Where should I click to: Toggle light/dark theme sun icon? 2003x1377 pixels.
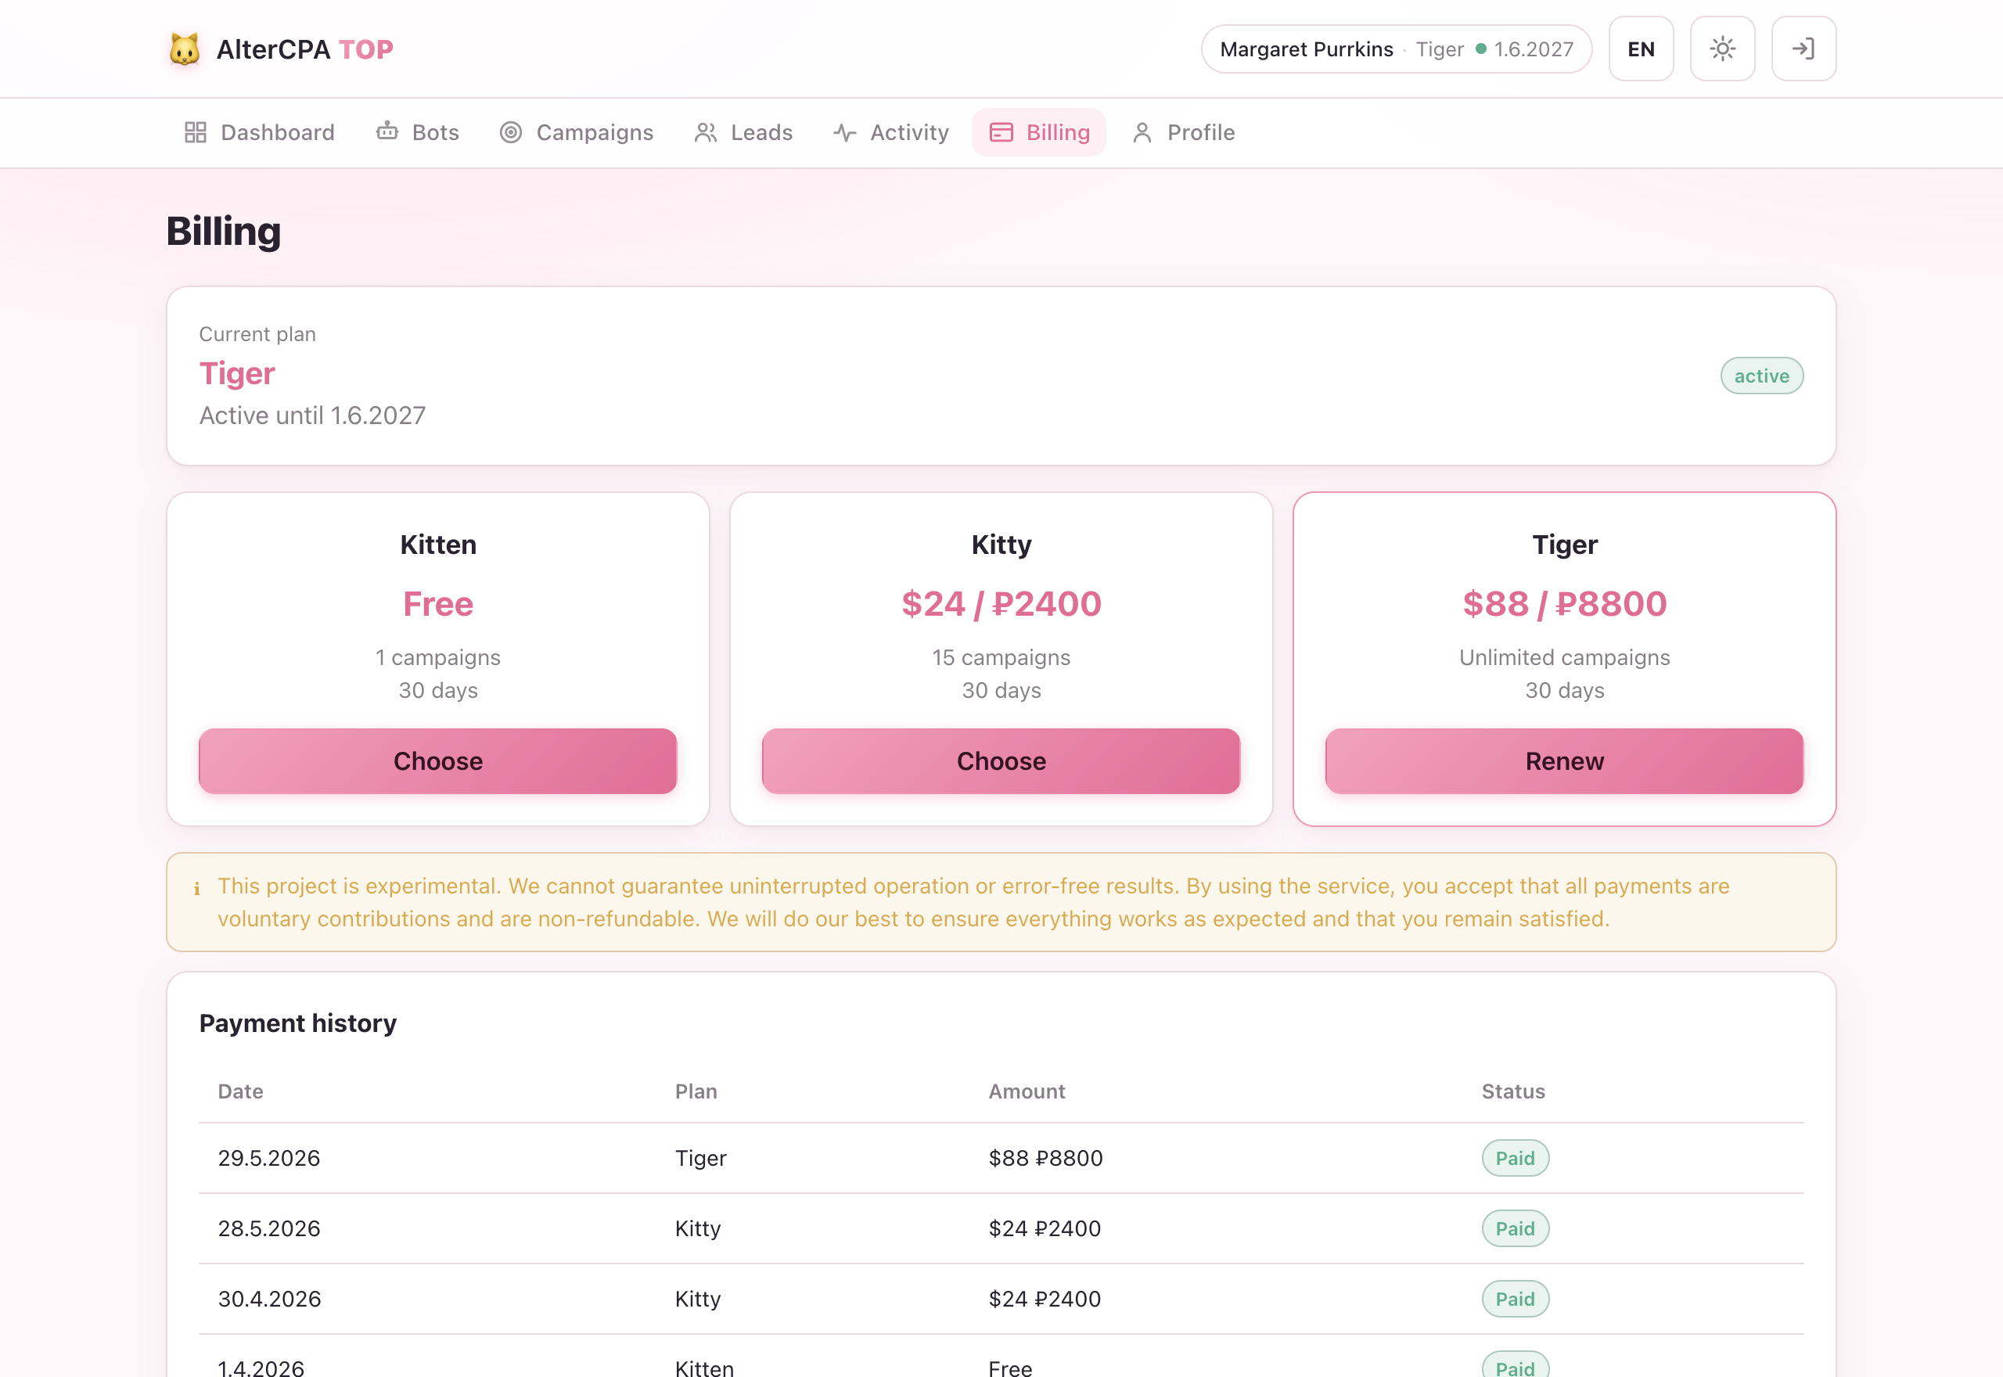click(x=1722, y=49)
